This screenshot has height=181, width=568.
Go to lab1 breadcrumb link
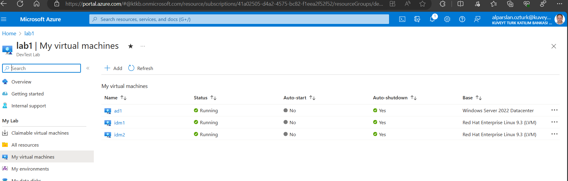[29, 34]
